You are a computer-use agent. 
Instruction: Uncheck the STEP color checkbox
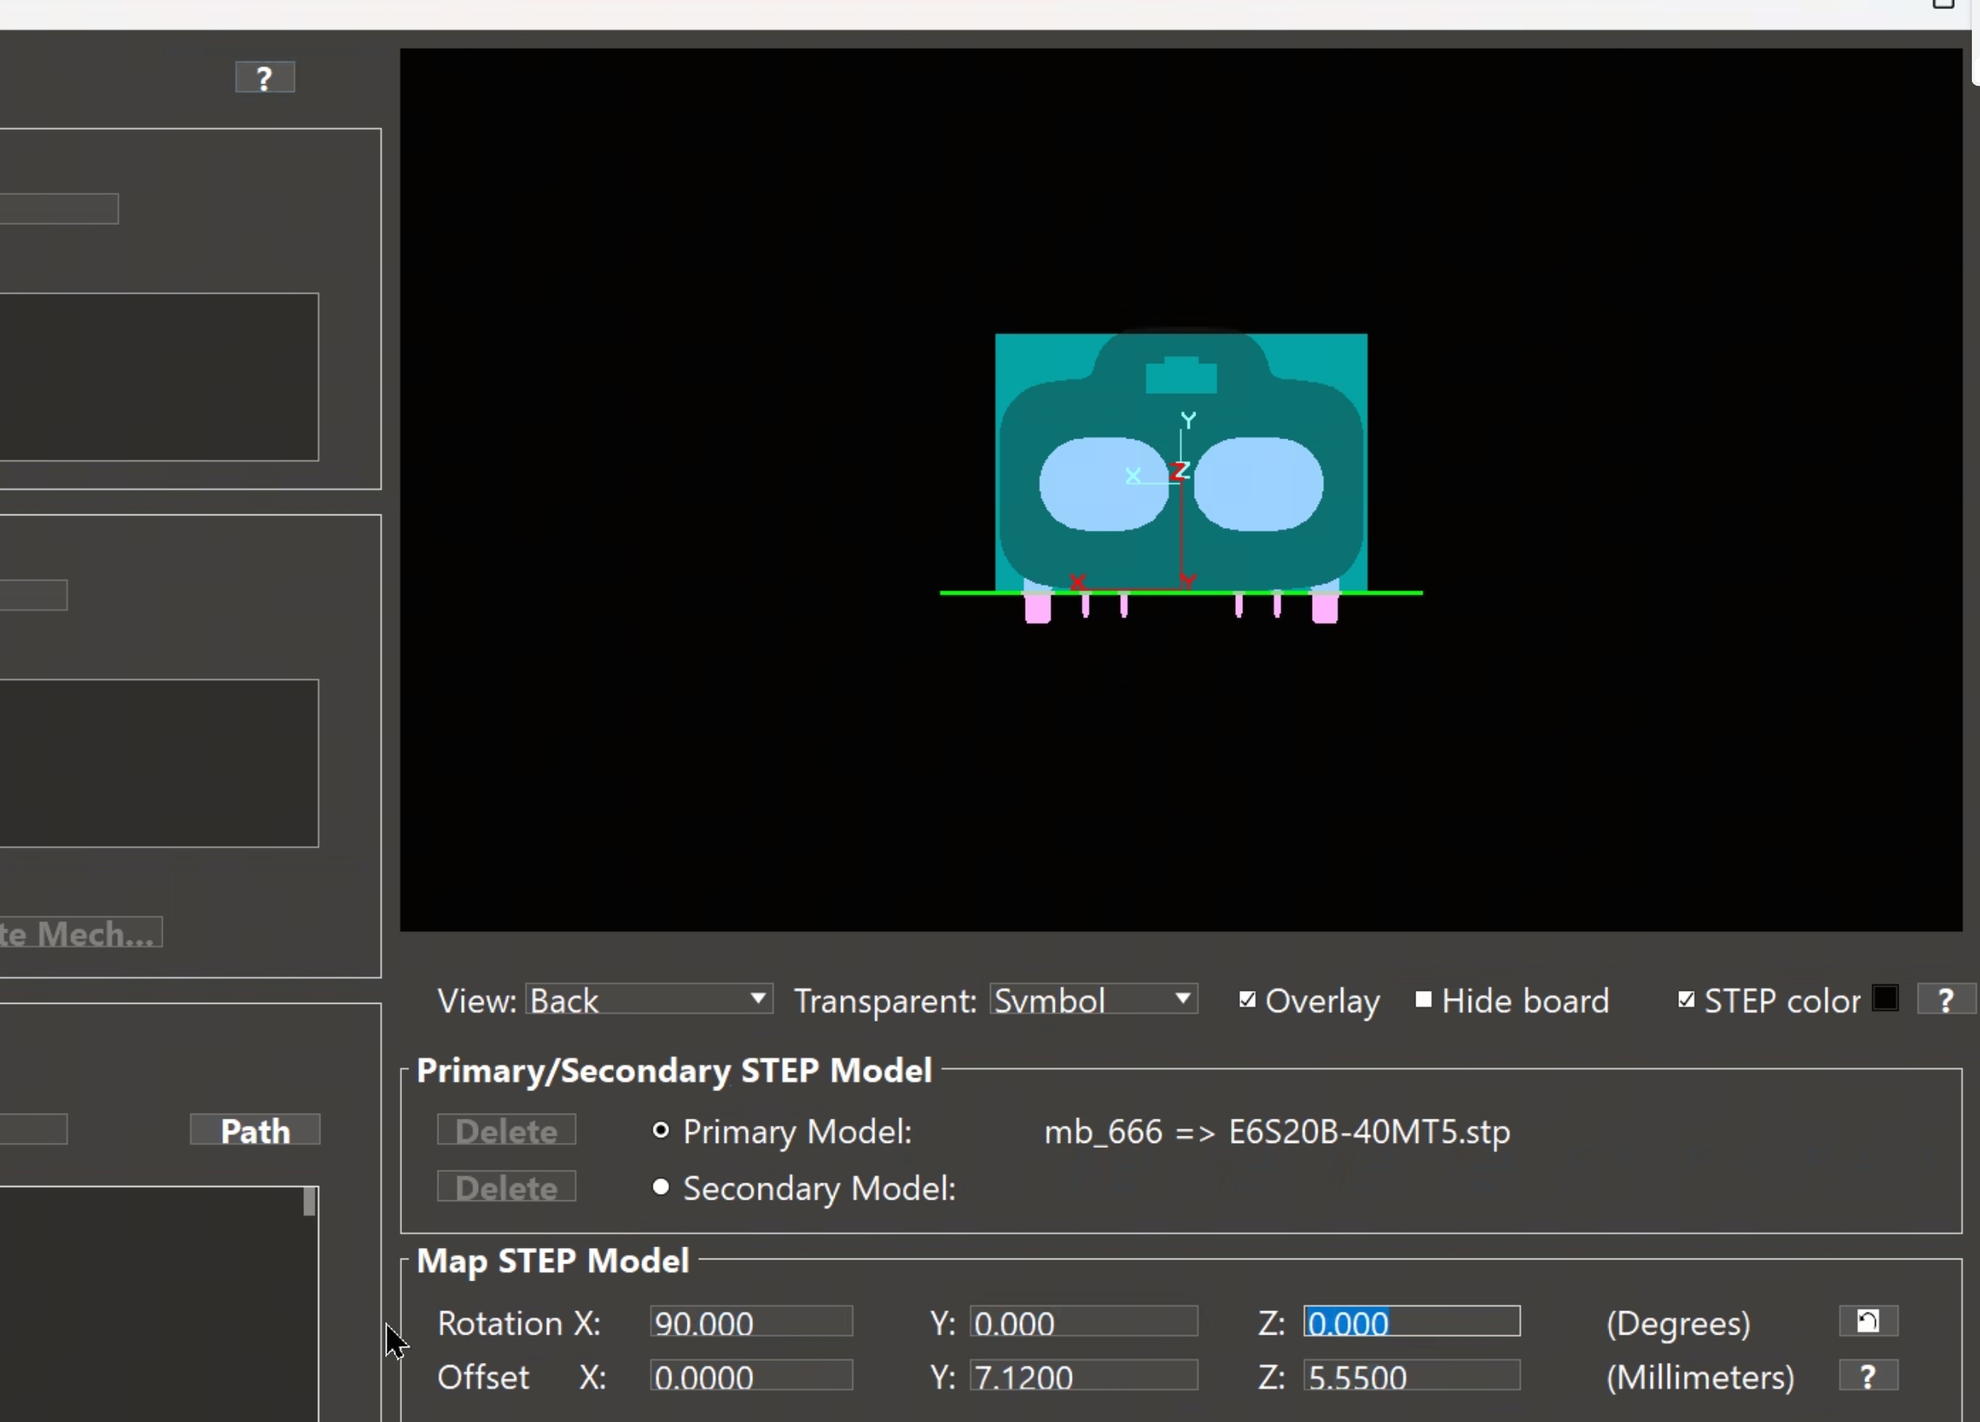(x=1686, y=1000)
